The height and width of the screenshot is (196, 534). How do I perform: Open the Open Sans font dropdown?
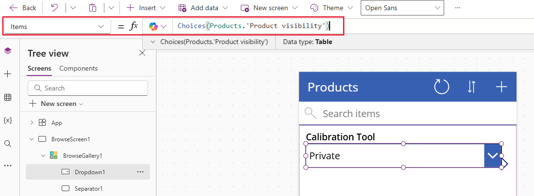coord(402,8)
